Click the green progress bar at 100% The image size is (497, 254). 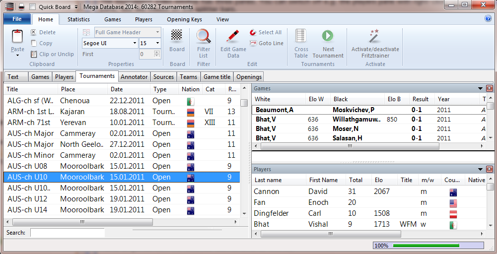tap(426, 246)
